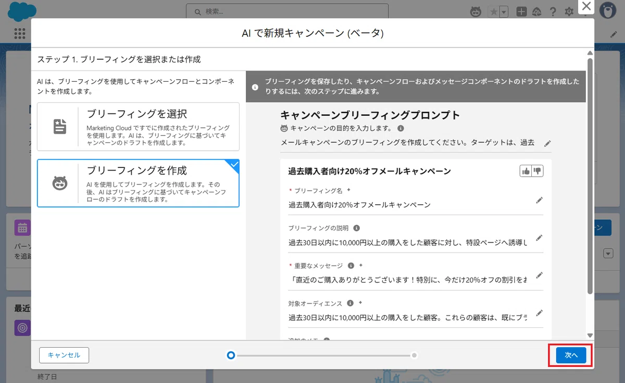Screen dimensions: 625x383
Task: Open the dropdown arrow on background page right edge
Action: pos(608,253)
